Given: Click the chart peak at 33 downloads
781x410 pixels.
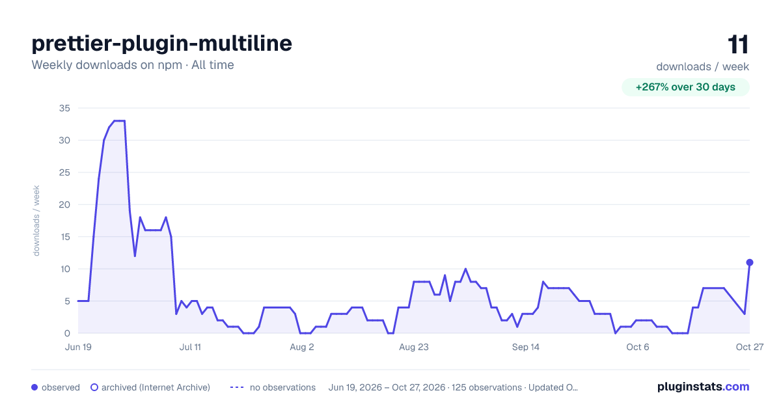Looking at the screenshot, I should tap(119, 121).
